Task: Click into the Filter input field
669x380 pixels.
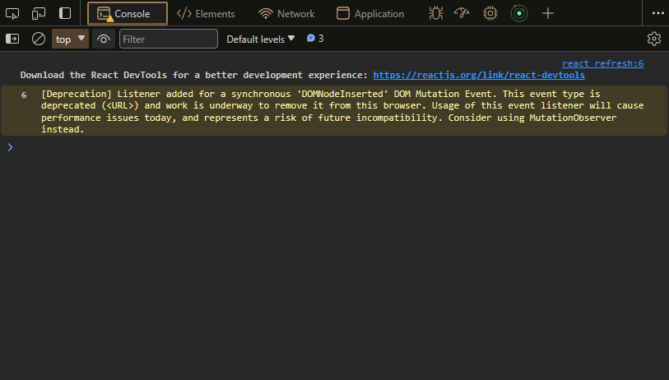Action: coord(169,39)
